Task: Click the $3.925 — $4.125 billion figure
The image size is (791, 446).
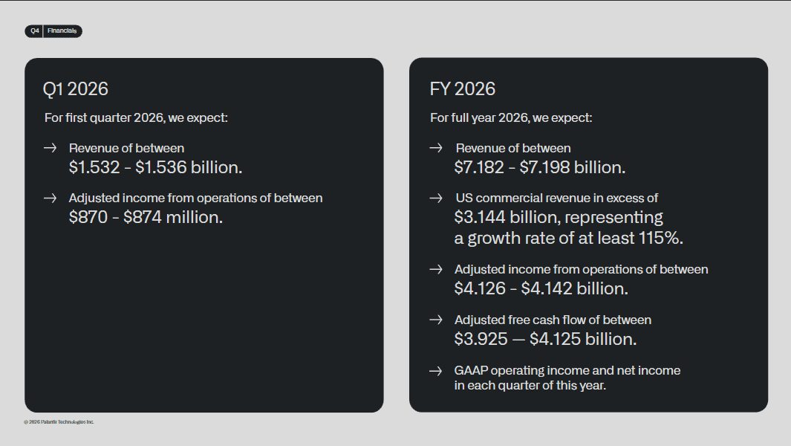Action: pyautogui.click(x=546, y=339)
